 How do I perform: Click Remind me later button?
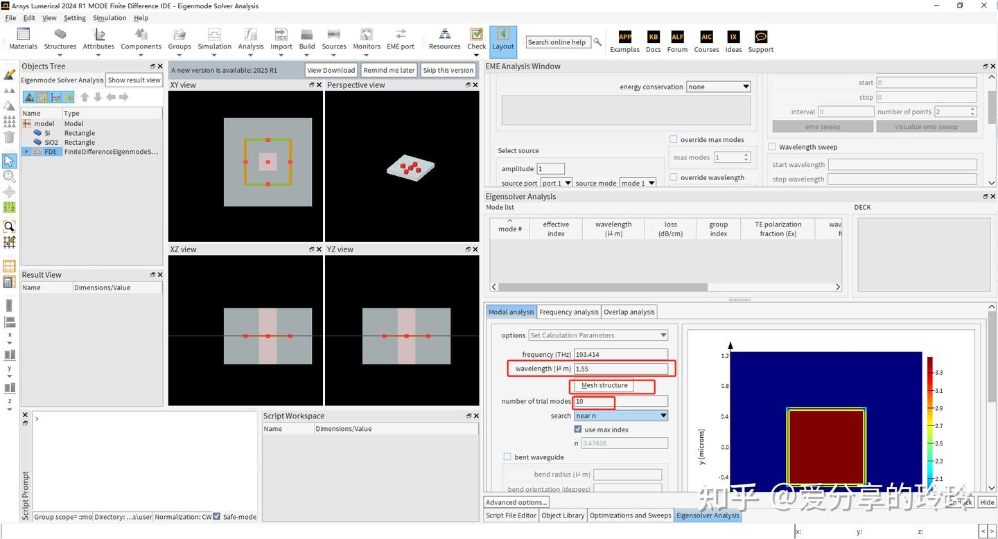[389, 70]
